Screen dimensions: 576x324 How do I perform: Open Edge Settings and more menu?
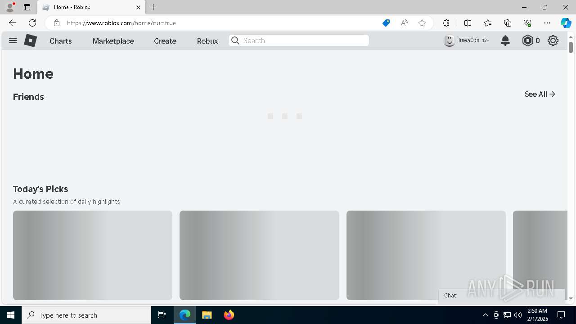(547, 23)
